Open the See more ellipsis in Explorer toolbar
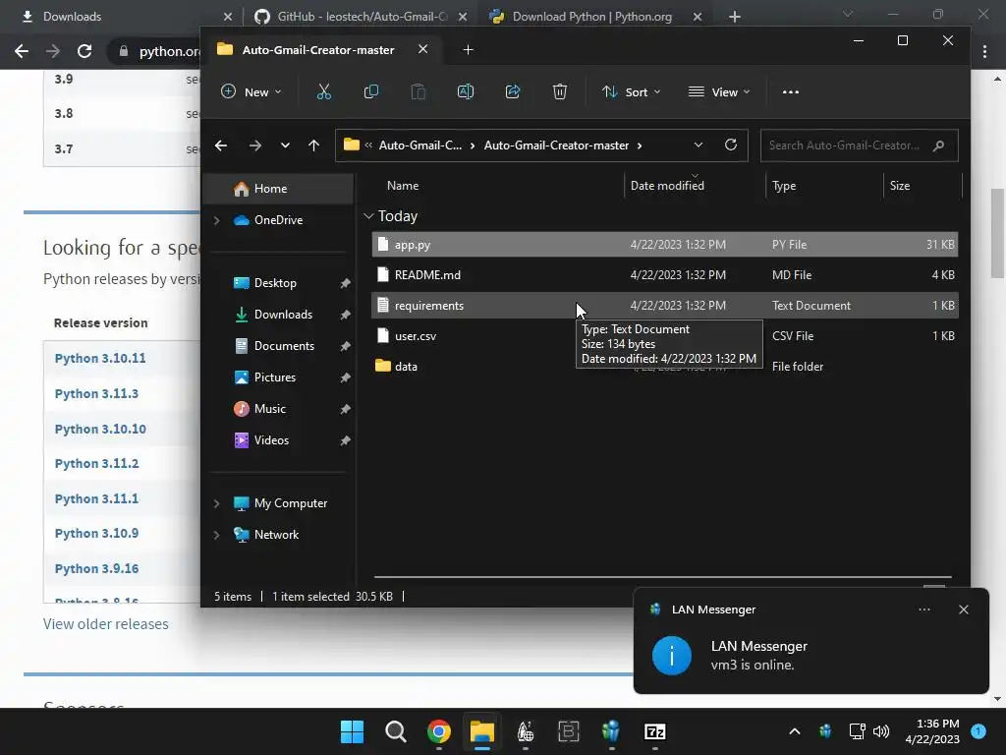The height and width of the screenshot is (755, 1006). [x=791, y=91]
